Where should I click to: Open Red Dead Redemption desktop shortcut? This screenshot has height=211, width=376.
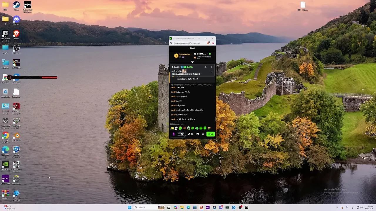click(16, 108)
